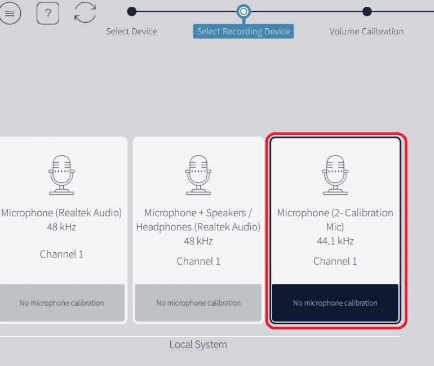Click the question mark help icon
Viewport: 434px width, 366px height.
tap(47, 13)
